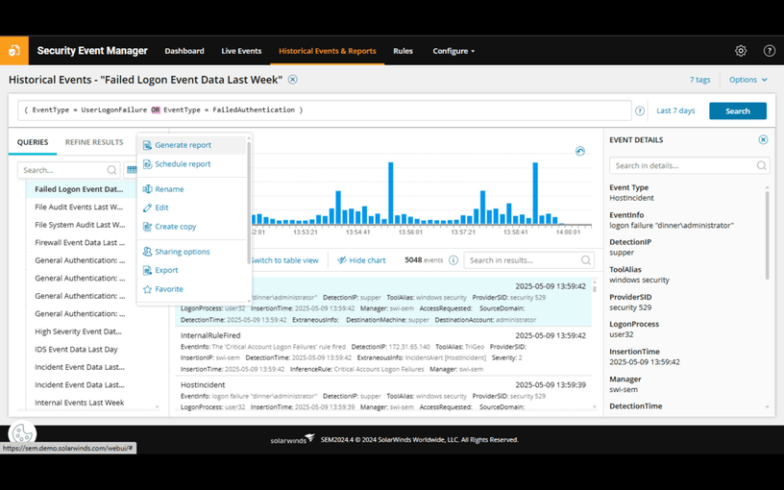Click magnifier icon in Search in details
784x490 pixels.
[761, 165]
